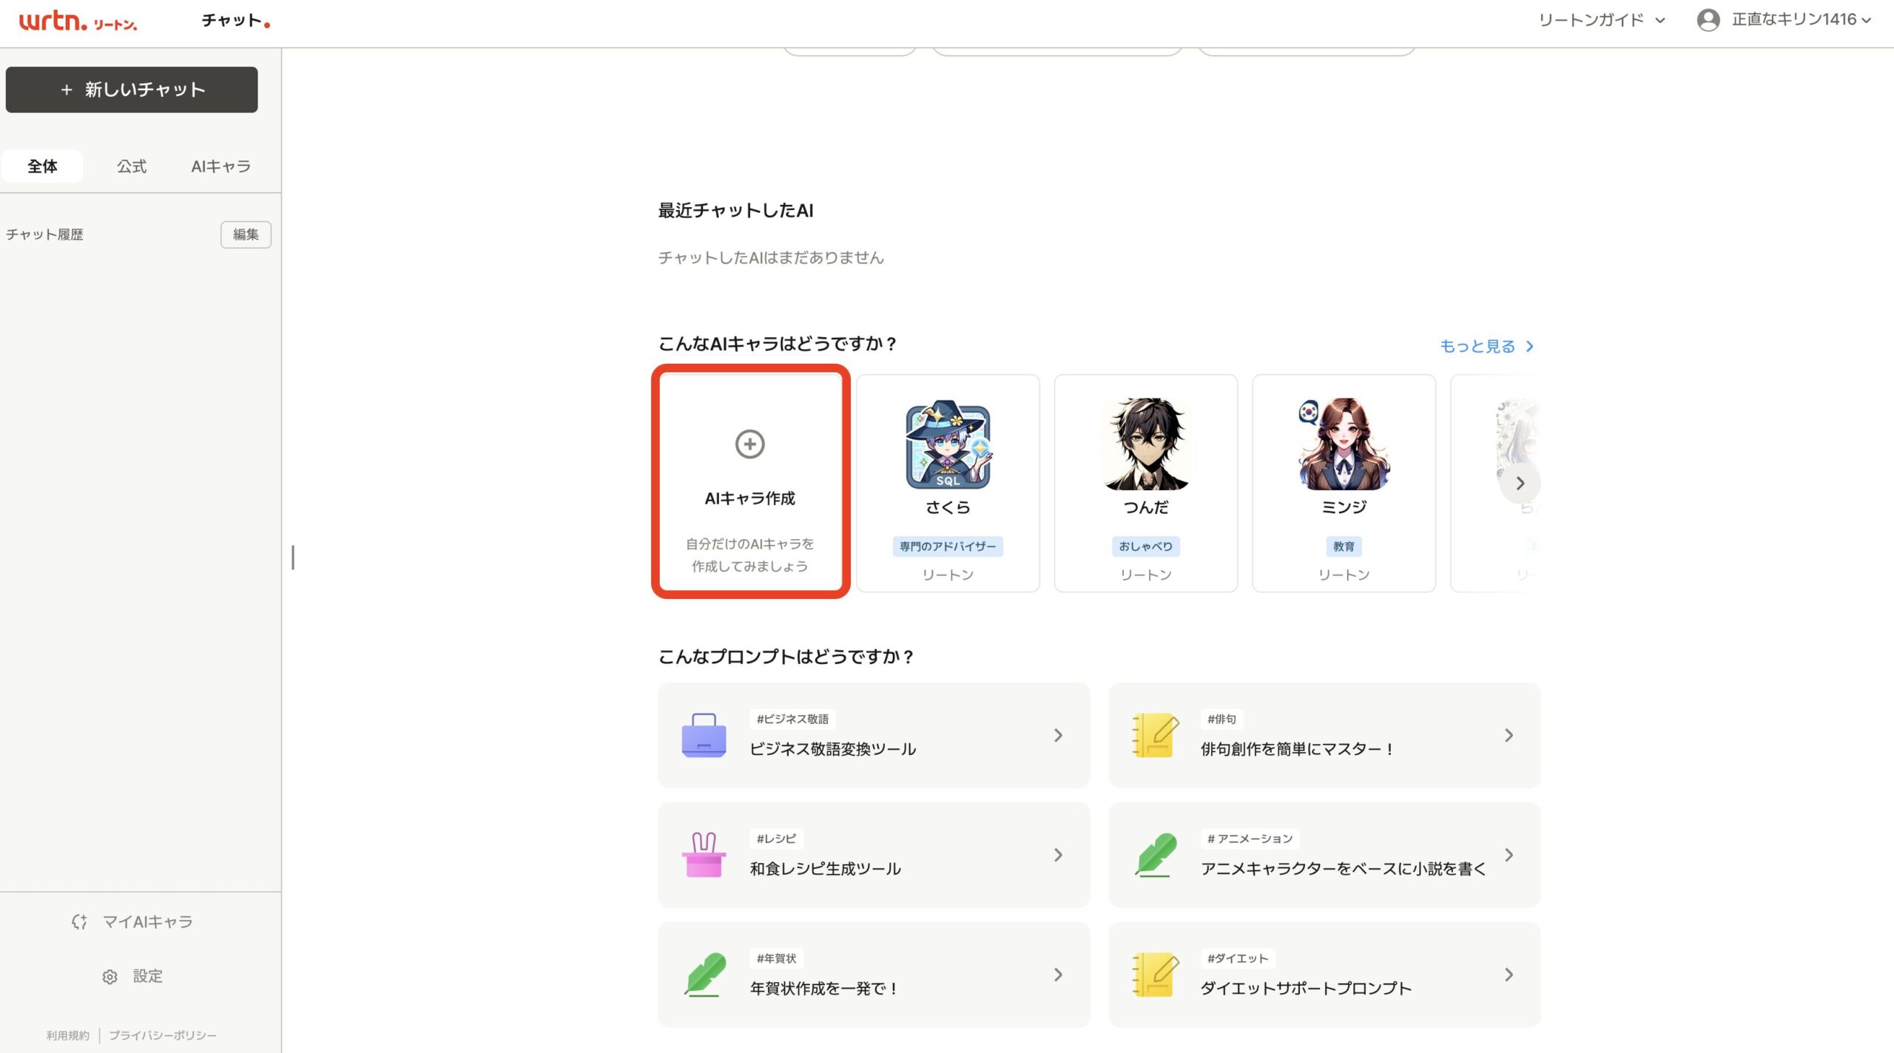Viewport: 1894px width, 1053px height.
Task: Switch to the 公式 tab
Action: point(132,166)
